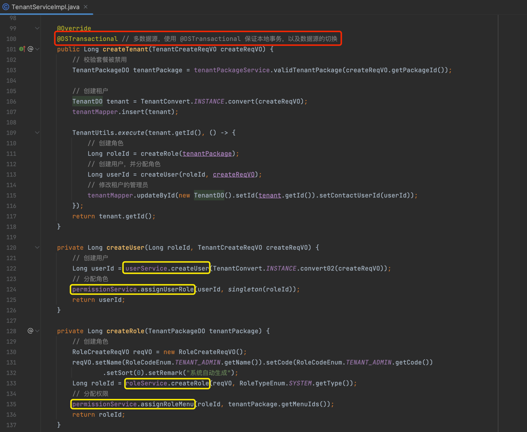Fold the createRole method at line 128

click(x=37, y=331)
